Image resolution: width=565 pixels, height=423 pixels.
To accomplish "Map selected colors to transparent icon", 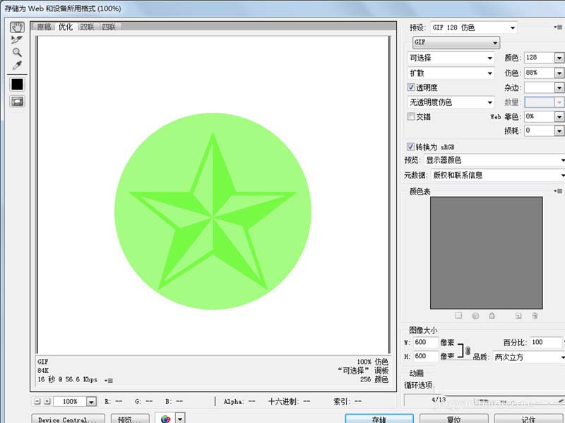I will click(x=458, y=315).
